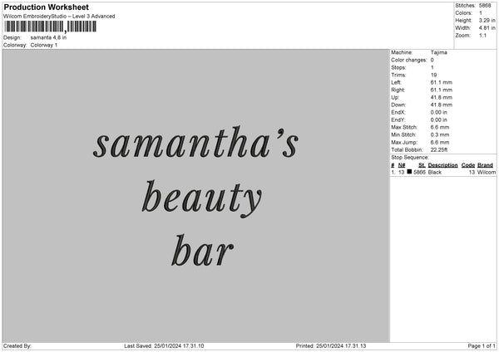Click the Code column header

pyautogui.click(x=468, y=165)
